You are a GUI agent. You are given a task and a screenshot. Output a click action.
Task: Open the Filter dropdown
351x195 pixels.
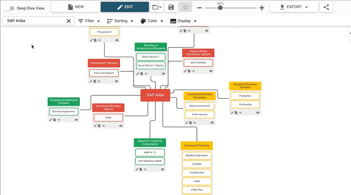pyautogui.click(x=89, y=21)
